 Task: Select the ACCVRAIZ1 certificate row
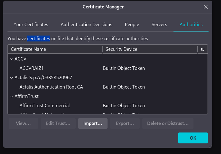click(x=108, y=68)
